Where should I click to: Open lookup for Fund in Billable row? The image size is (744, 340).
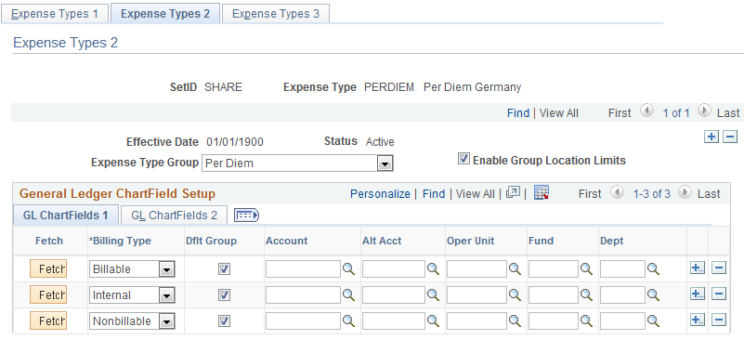pos(586,269)
